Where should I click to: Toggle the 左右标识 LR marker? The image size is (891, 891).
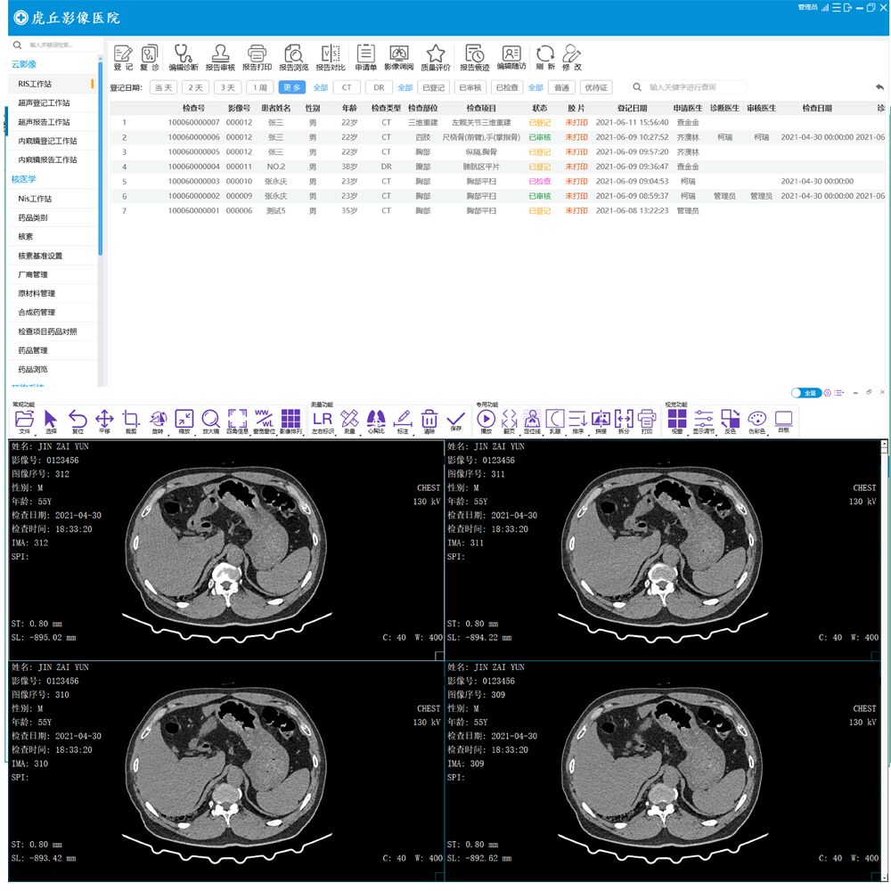(x=323, y=421)
